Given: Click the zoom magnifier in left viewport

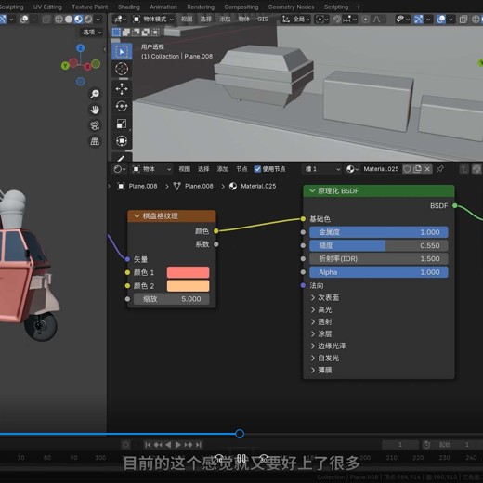Looking at the screenshot, I should pyautogui.click(x=95, y=94).
